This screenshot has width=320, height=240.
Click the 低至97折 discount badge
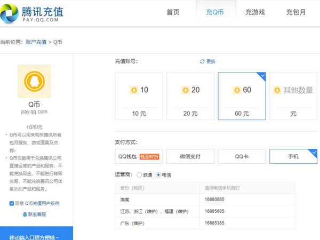[x=149, y=156]
